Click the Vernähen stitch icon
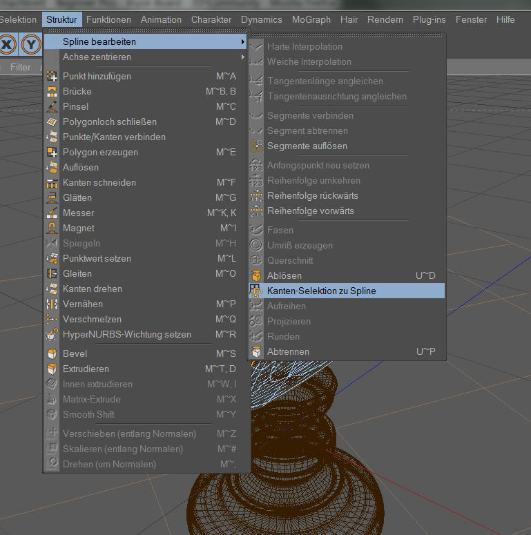Image resolution: width=531 pixels, height=535 pixels. pyautogui.click(x=52, y=304)
